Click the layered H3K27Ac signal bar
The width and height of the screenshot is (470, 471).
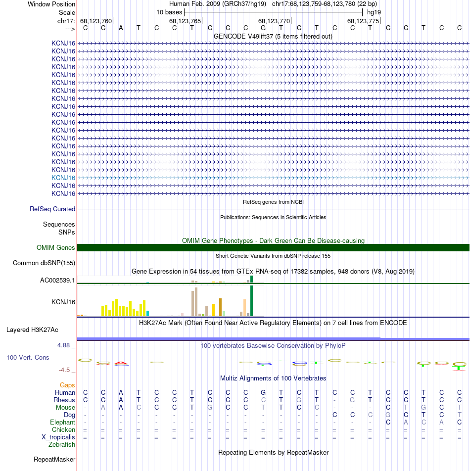point(273,339)
